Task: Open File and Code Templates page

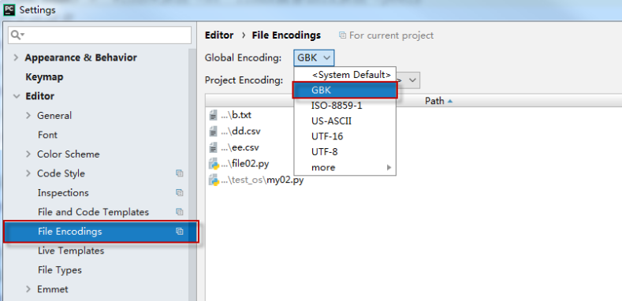Action: (93, 212)
